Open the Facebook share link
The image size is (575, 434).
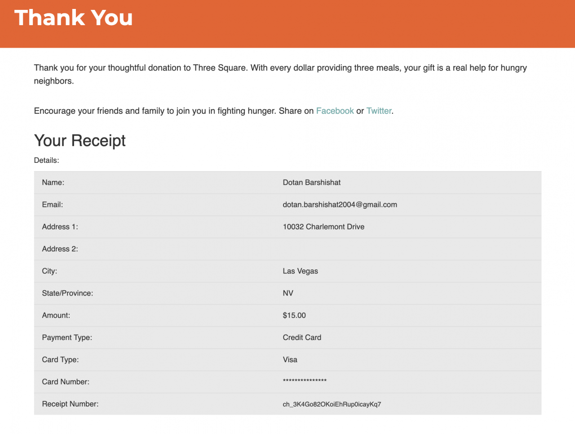click(335, 111)
